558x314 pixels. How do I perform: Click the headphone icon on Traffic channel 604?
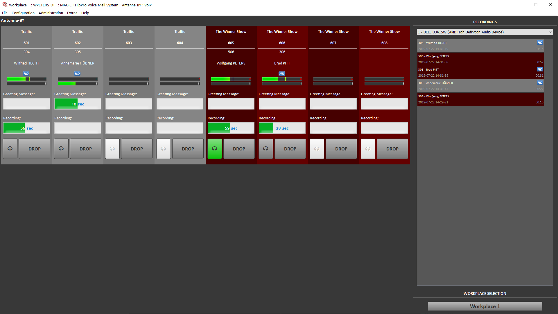tap(164, 149)
